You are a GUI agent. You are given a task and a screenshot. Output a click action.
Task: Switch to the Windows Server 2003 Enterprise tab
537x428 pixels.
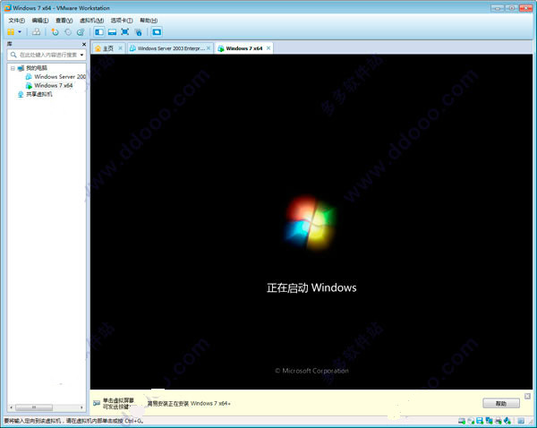click(x=170, y=48)
